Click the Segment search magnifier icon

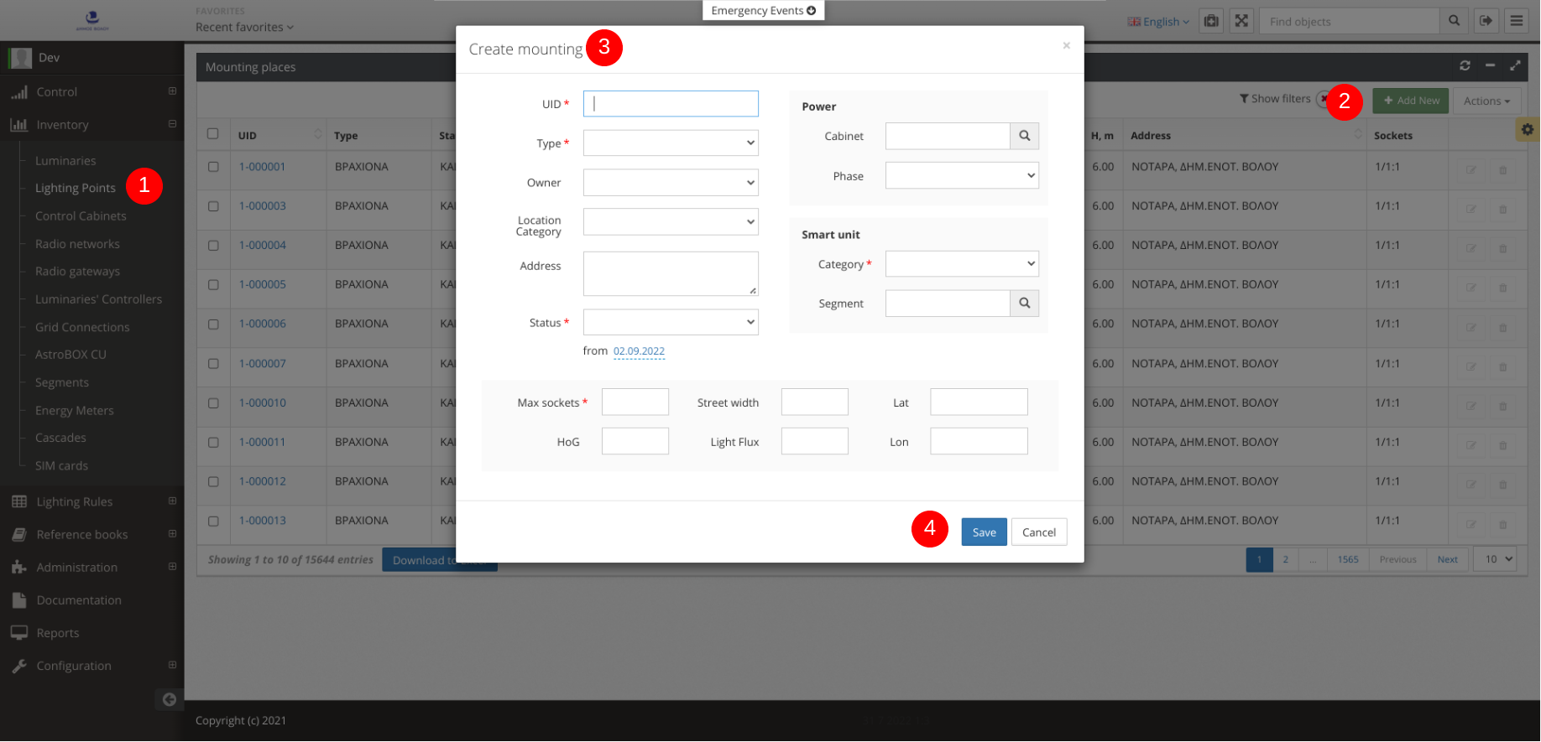tap(1024, 304)
